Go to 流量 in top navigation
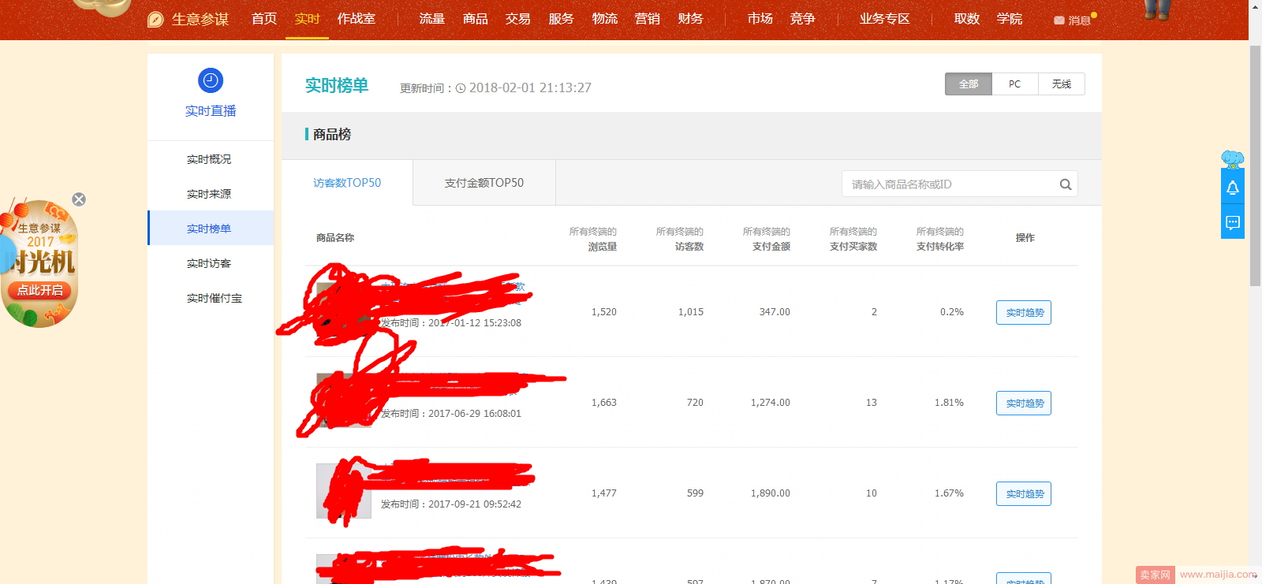Screen dimensions: 1262x584 (x=432, y=19)
